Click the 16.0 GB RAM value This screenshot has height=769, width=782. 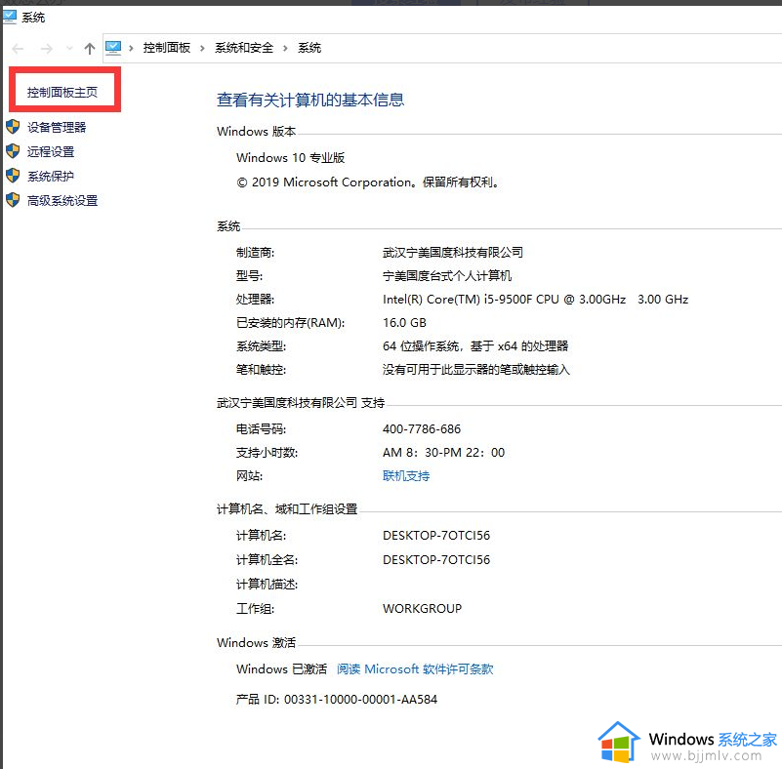(x=404, y=322)
